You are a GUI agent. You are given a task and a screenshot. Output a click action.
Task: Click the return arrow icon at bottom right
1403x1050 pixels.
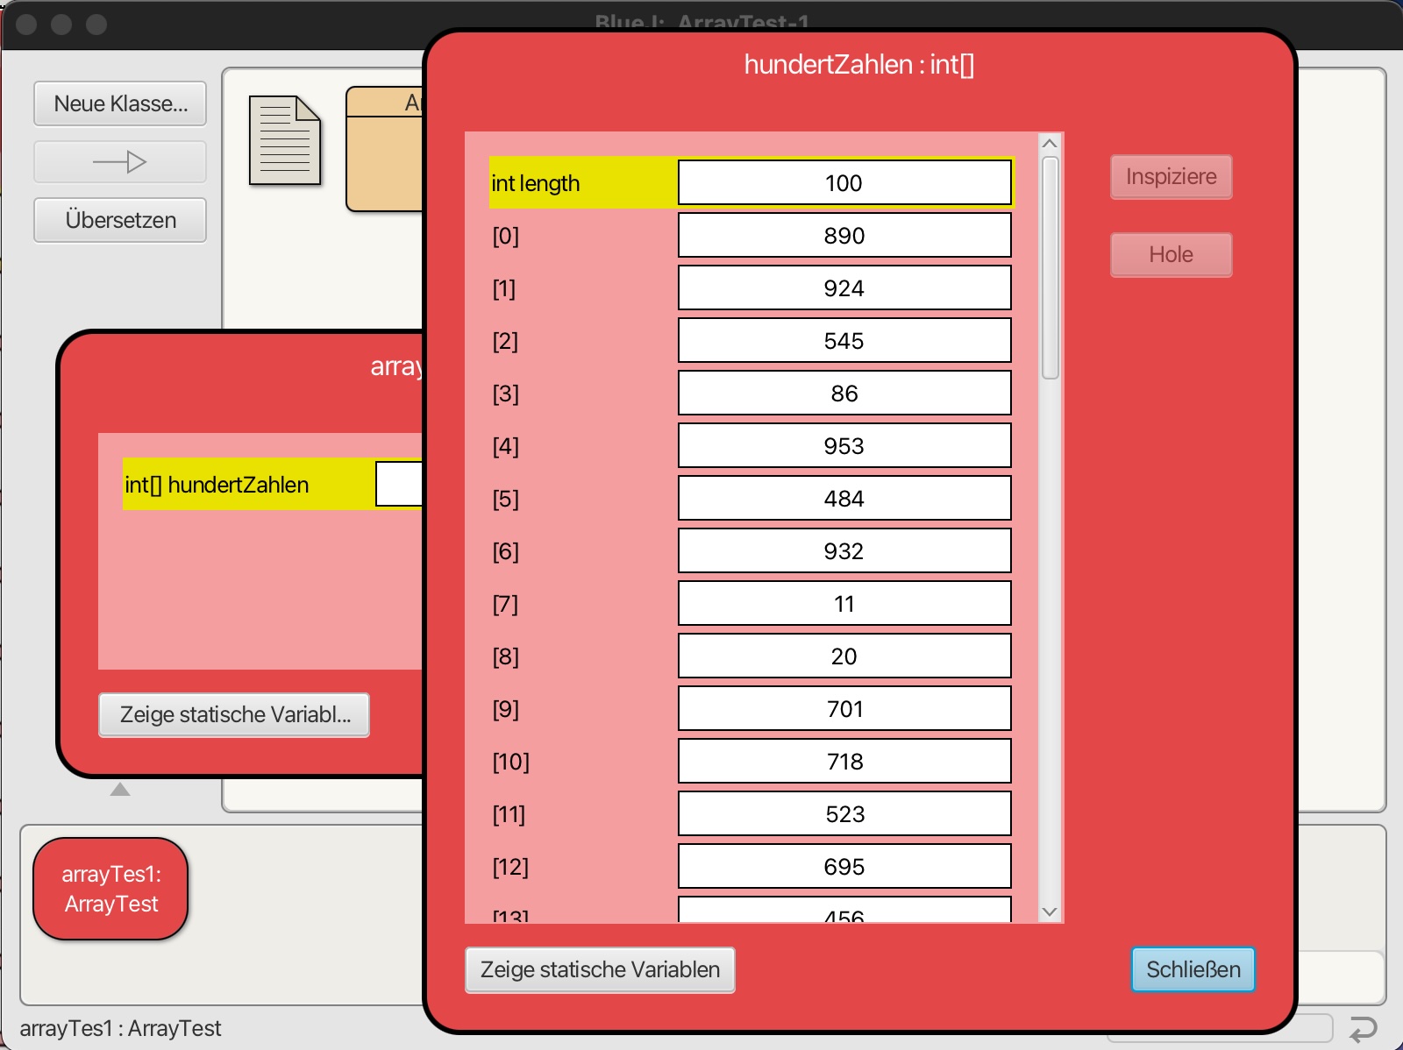pyautogui.click(x=1363, y=1028)
